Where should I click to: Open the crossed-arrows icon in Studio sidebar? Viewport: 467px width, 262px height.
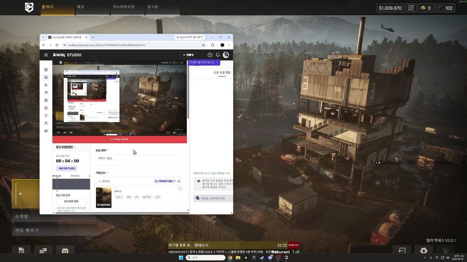[x=46, y=115]
